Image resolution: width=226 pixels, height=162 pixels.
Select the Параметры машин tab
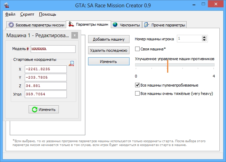(88, 24)
